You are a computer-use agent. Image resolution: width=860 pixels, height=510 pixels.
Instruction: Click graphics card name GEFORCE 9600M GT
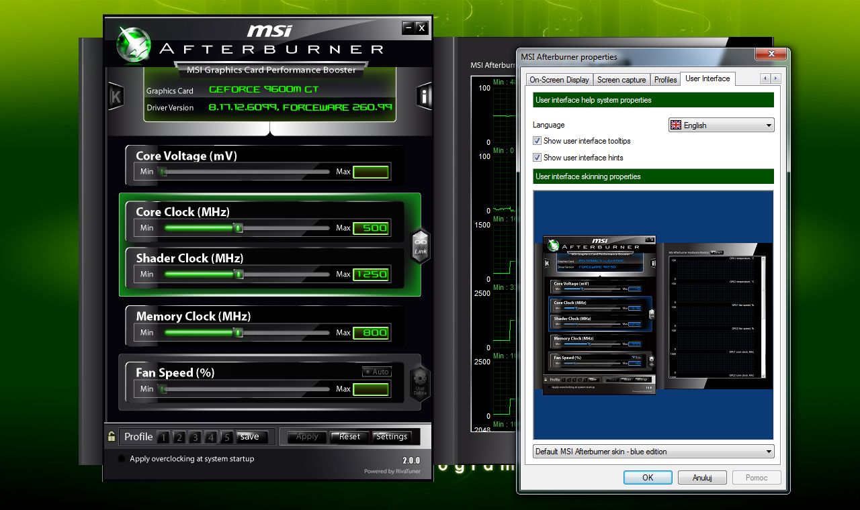pos(263,89)
